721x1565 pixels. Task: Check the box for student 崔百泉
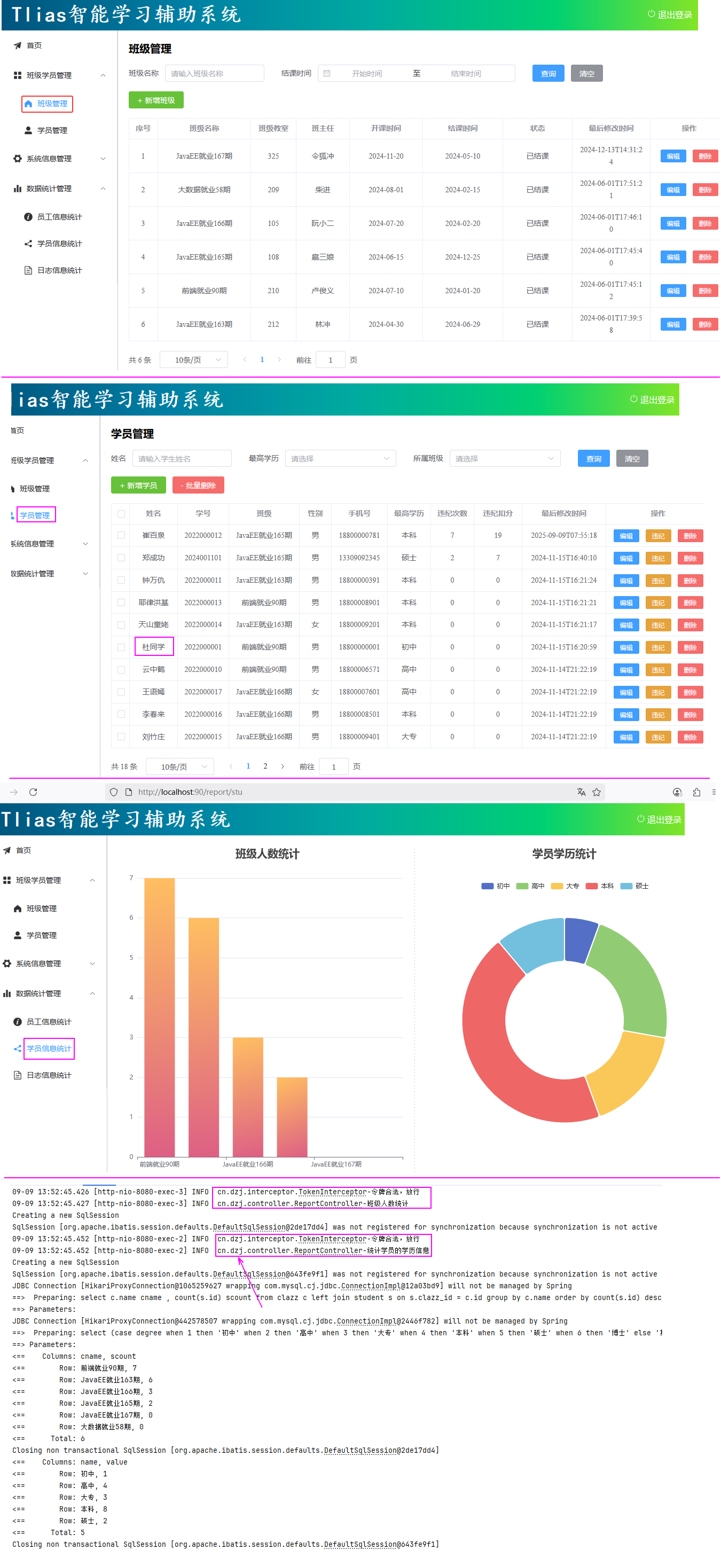pos(121,535)
